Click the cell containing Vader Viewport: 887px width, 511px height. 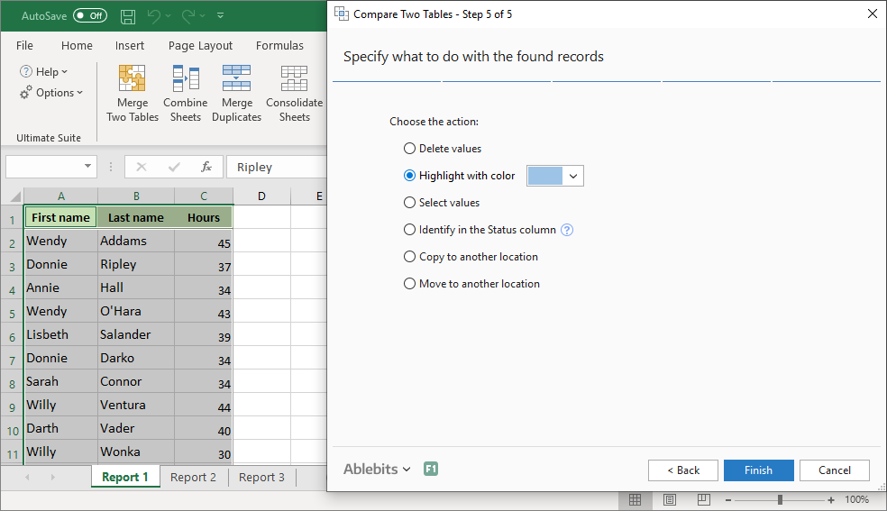(x=136, y=428)
